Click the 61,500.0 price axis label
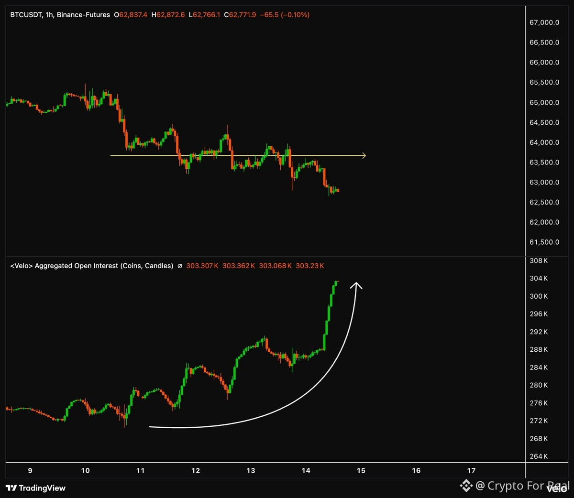The width and height of the screenshot is (574, 498). [544, 242]
